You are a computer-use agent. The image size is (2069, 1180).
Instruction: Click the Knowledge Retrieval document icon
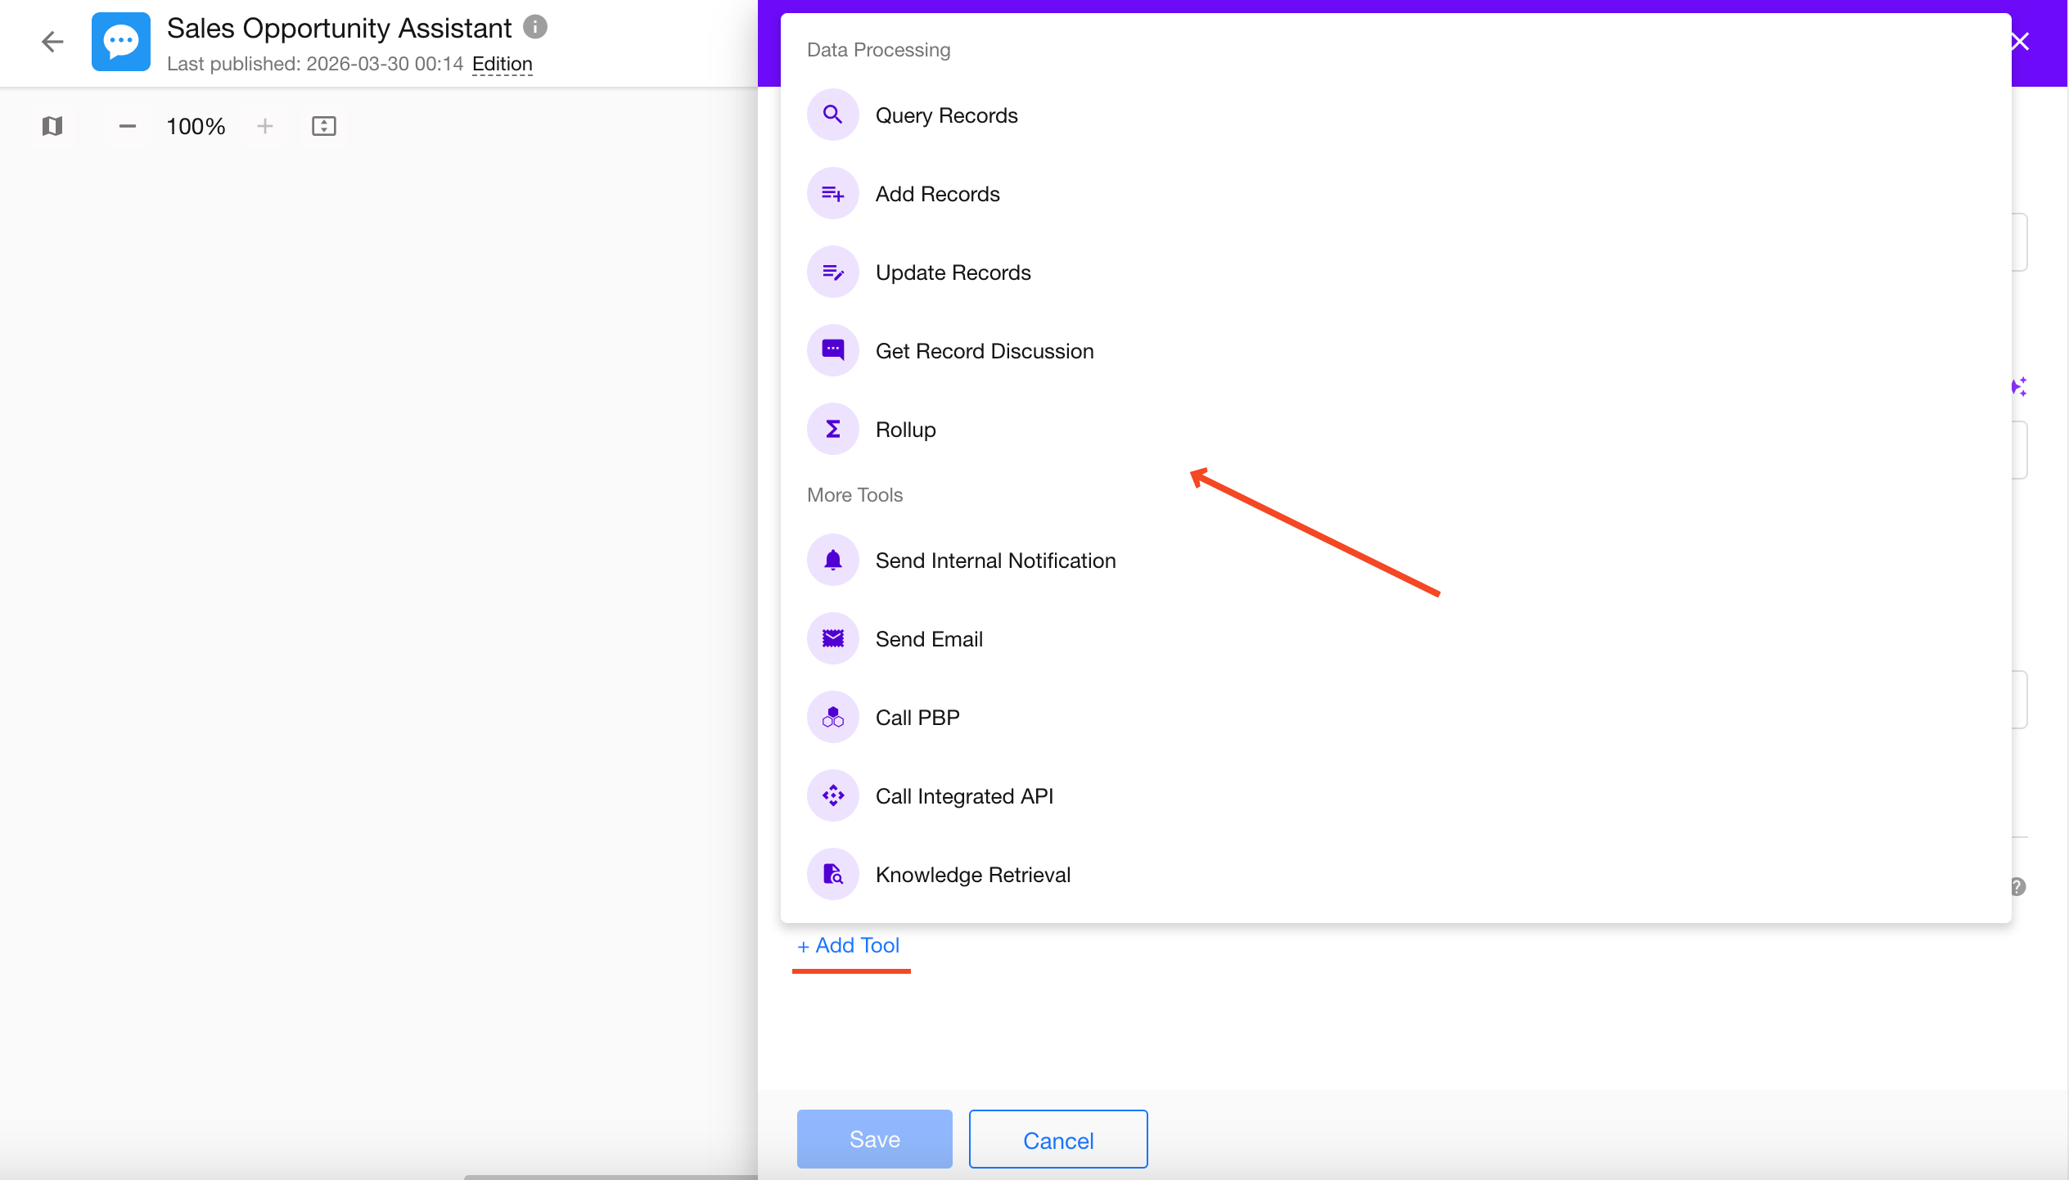click(832, 874)
